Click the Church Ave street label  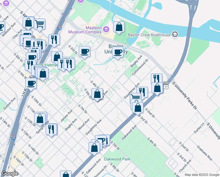click(x=185, y=166)
